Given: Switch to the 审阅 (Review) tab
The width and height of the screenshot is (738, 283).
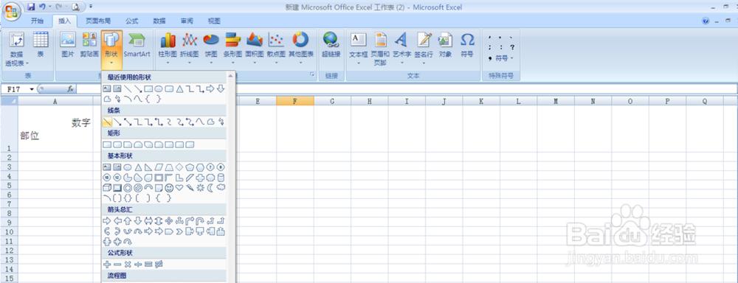Looking at the screenshot, I should (187, 21).
